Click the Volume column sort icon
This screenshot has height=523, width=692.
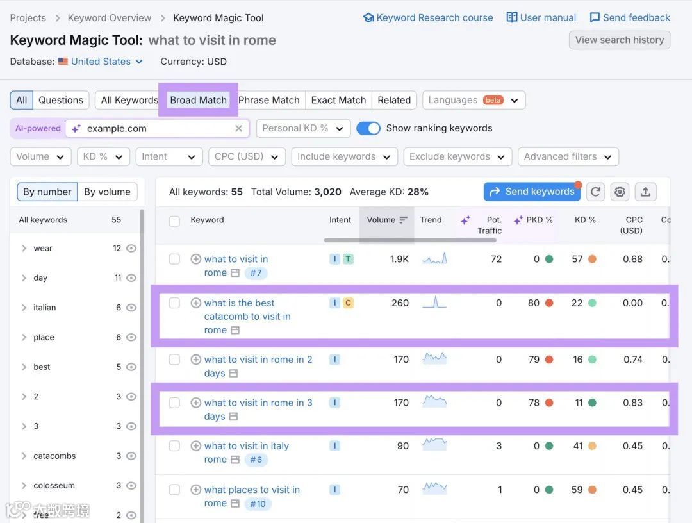pos(403,220)
